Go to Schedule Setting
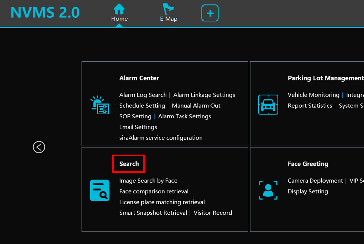Image resolution: width=364 pixels, height=244 pixels. point(142,106)
